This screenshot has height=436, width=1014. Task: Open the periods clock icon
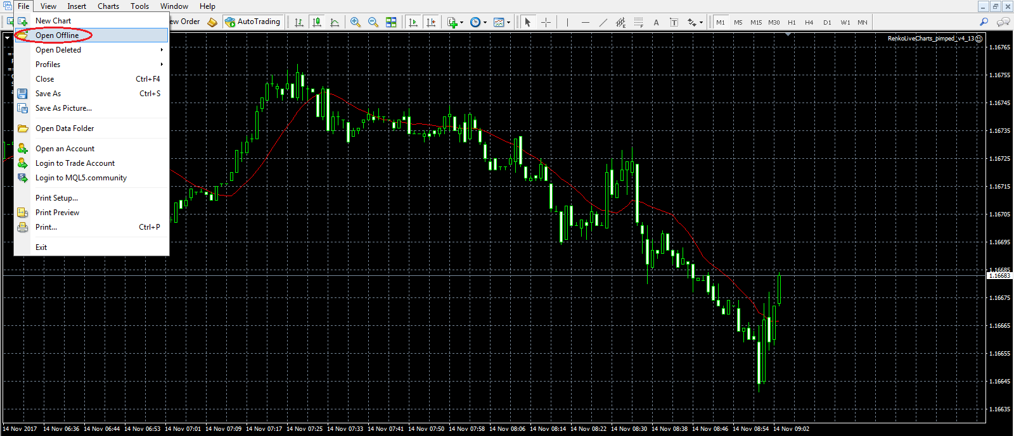tap(475, 22)
